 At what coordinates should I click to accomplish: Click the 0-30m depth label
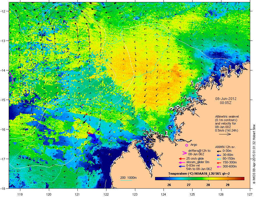227,151
